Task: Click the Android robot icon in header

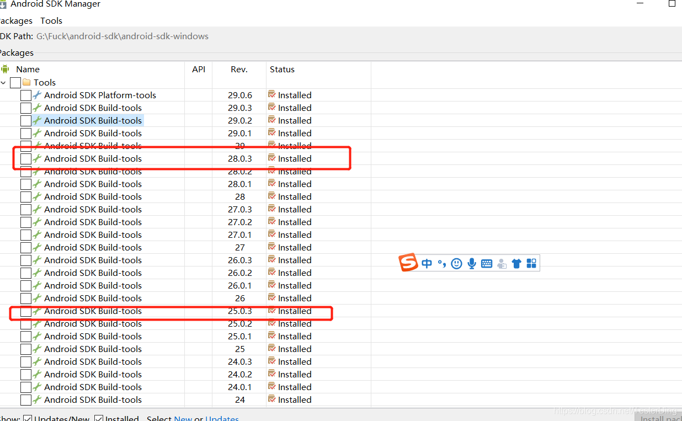Action: pos(5,69)
